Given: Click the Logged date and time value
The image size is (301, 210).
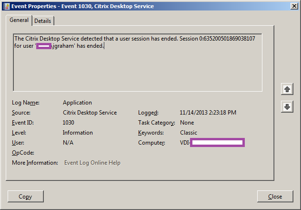Looking at the screenshot, I should (208, 113).
